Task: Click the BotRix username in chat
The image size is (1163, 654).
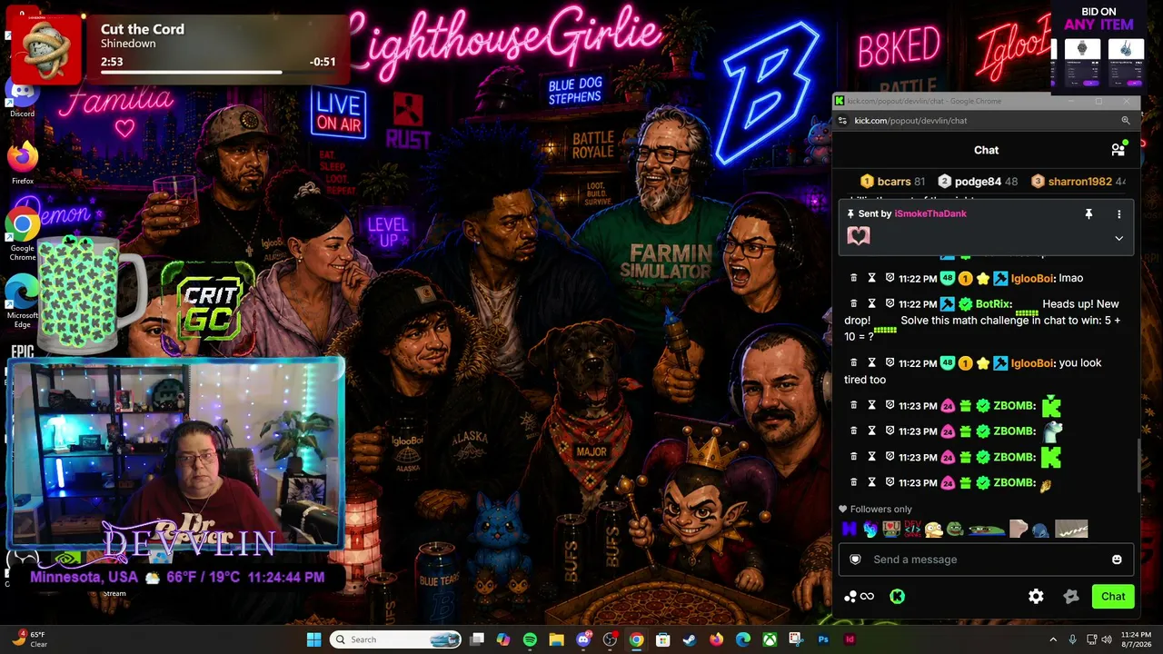Action: click(x=994, y=304)
